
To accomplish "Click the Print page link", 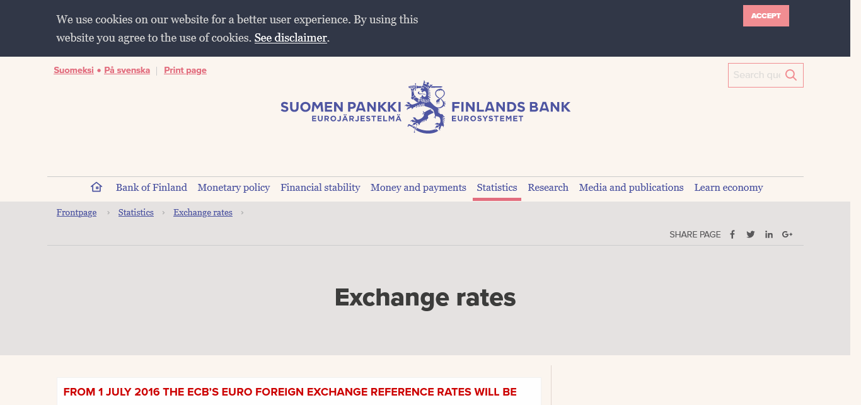I will coord(185,71).
